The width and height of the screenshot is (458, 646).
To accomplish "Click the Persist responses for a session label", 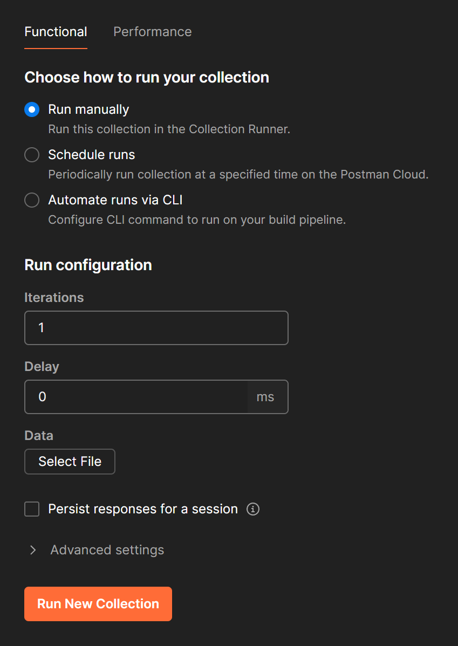I will click(143, 509).
